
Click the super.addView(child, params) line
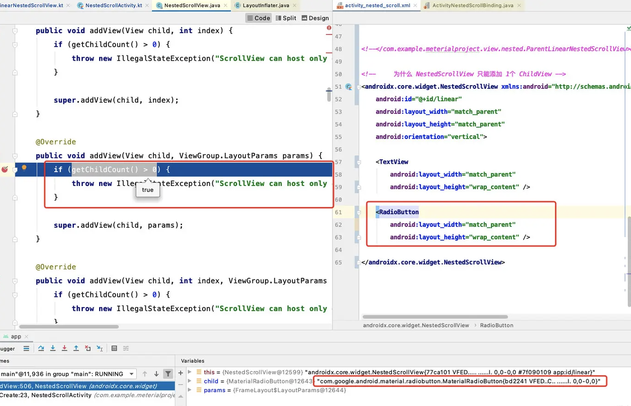(x=118, y=225)
